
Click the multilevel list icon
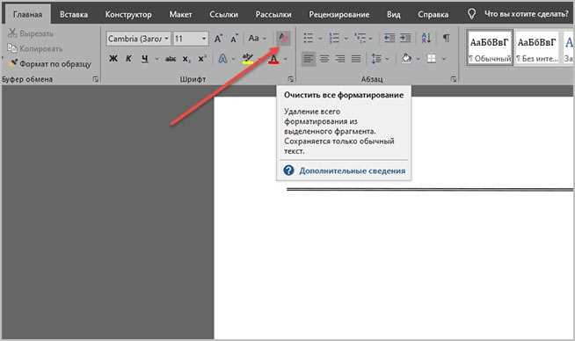point(360,38)
